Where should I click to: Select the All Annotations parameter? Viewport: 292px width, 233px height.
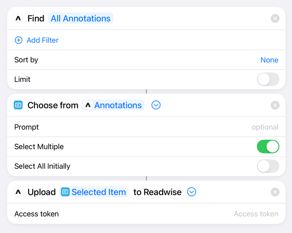coord(81,18)
